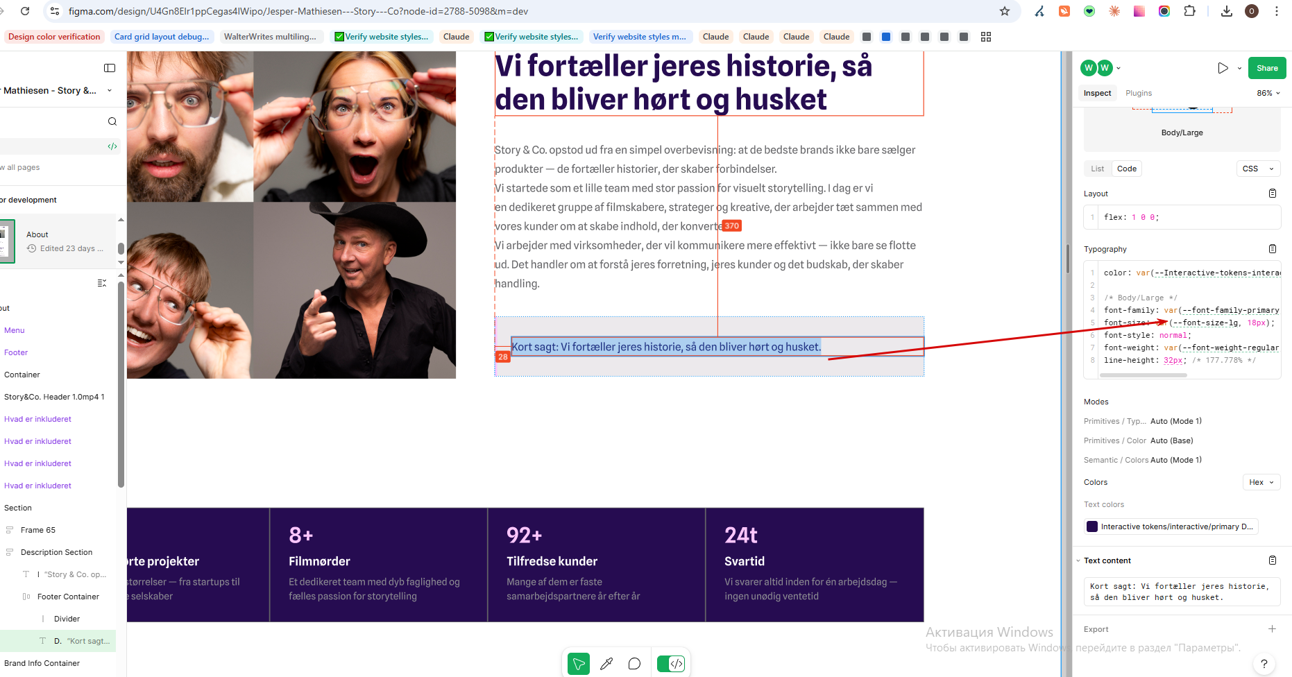Click the pink gradient square extension icon
This screenshot has width=1292, height=677.
pos(1139,11)
